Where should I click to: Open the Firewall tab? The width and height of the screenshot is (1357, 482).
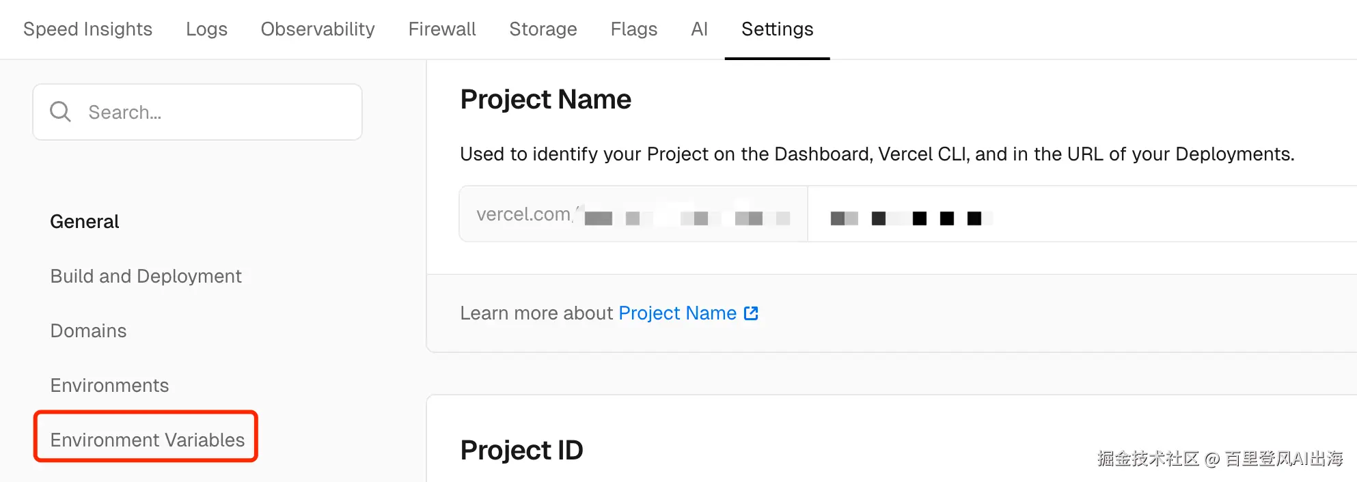pos(442,29)
